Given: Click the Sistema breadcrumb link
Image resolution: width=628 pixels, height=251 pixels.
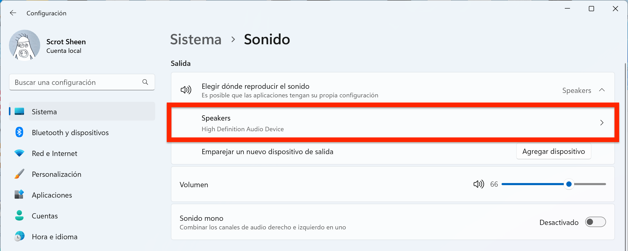Looking at the screenshot, I should click(196, 39).
